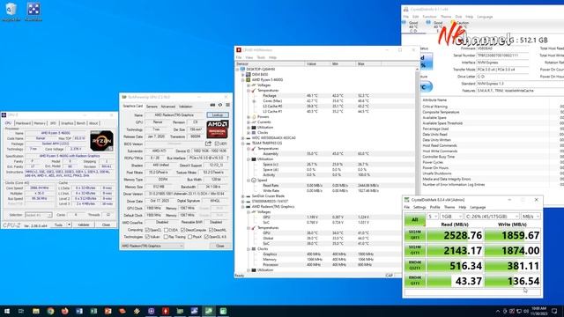Screen dimensions: 564x317
Task: Switch to the Advanced tab in GPU-Z
Action: [168, 107]
